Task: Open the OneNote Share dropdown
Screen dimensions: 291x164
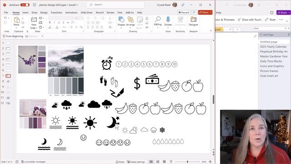Action: point(289,13)
